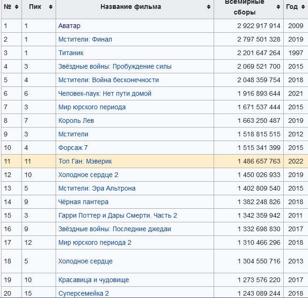308x298 pixels.
Task: Open the Холодное сердце 2 link
Action: (x=88, y=175)
